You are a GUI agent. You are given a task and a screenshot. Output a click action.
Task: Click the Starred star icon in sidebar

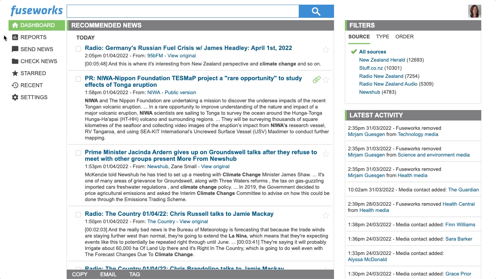[15, 73]
